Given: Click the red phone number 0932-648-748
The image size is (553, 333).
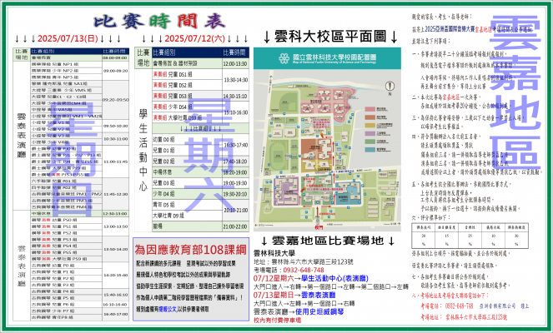Looking at the screenshot, I should click(304, 270).
